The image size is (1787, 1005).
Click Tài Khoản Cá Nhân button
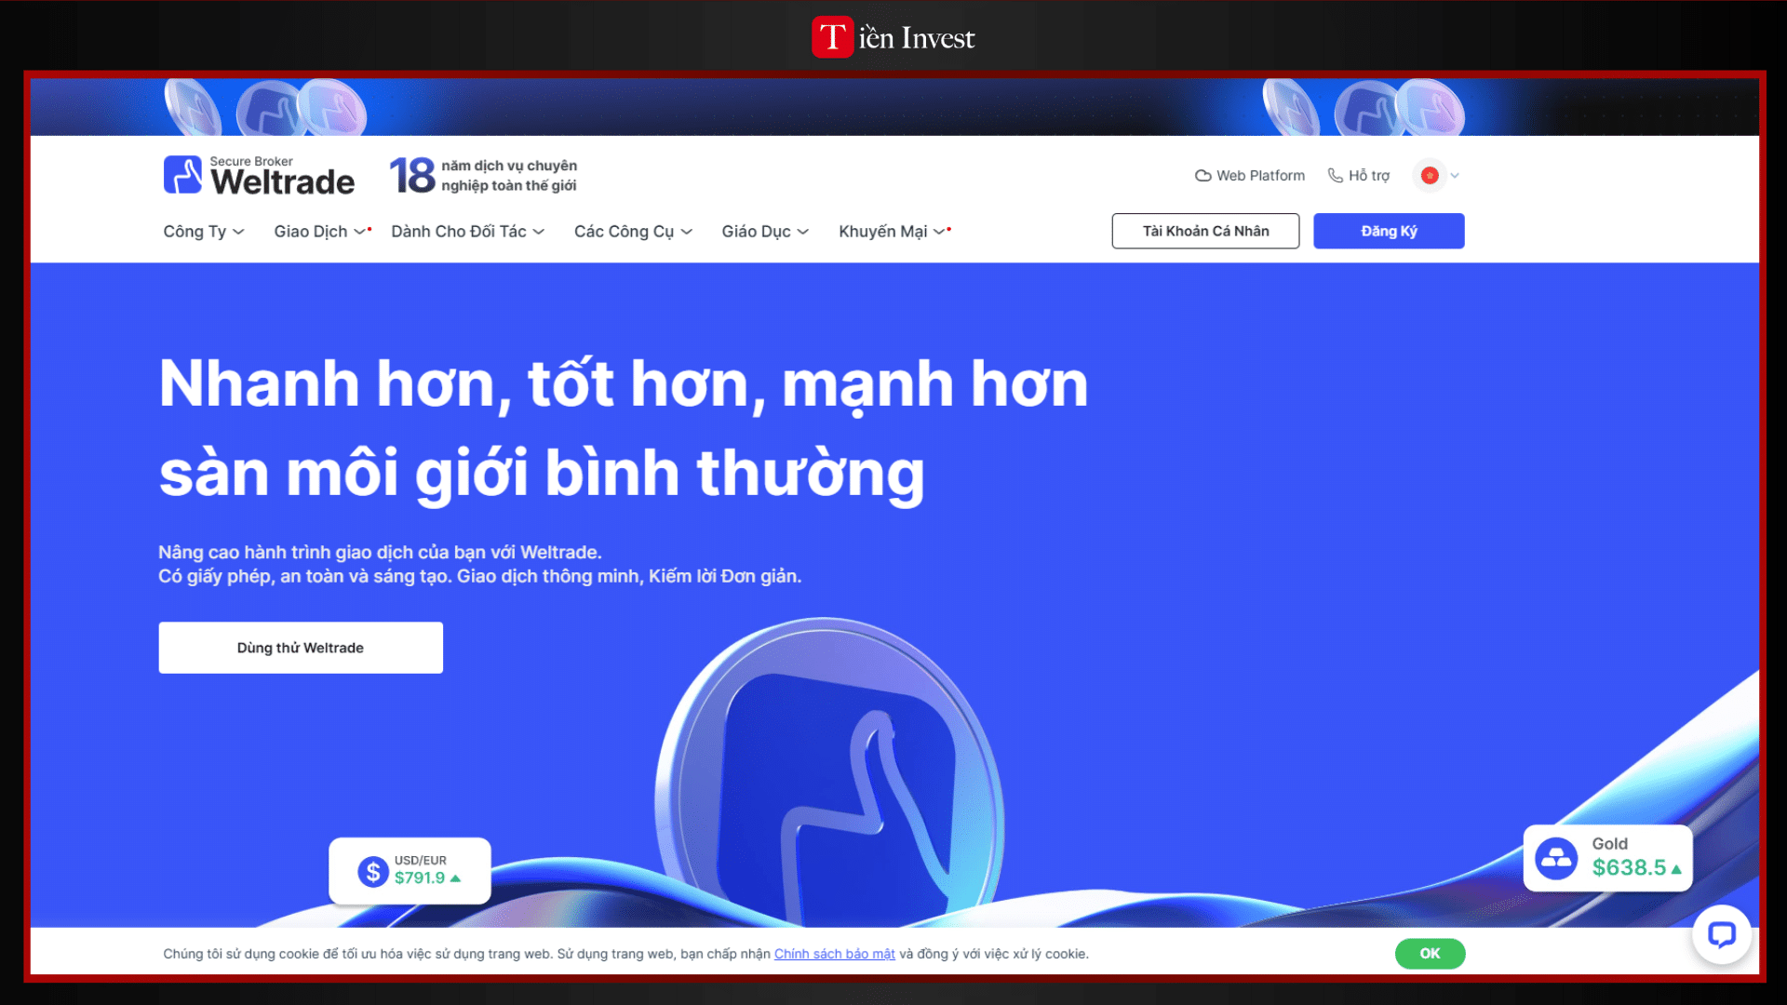[1205, 232]
